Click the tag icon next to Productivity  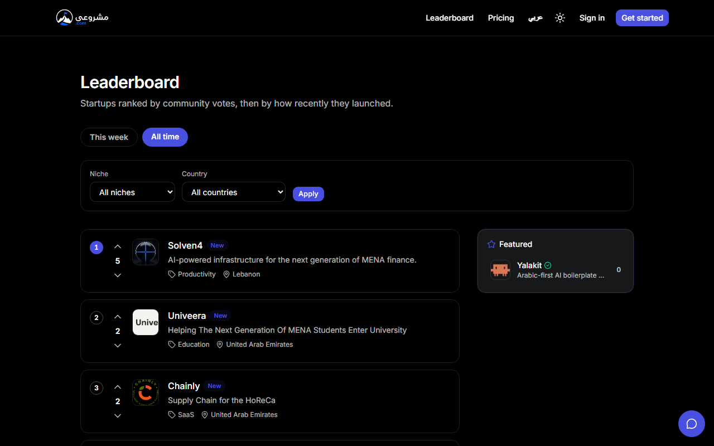point(172,274)
